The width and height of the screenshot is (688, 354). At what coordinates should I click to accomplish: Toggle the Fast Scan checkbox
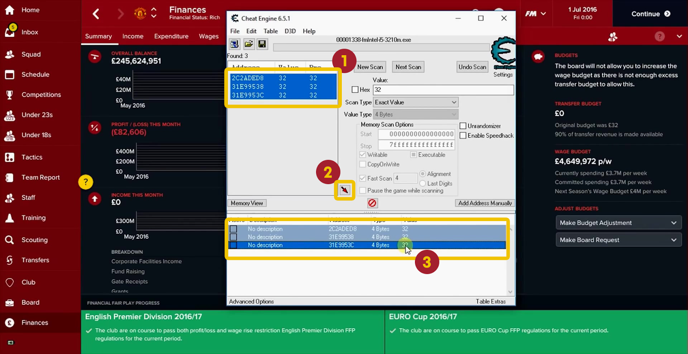point(362,178)
